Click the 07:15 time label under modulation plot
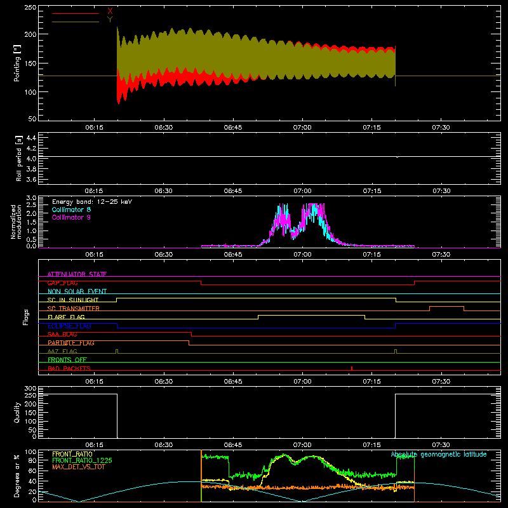The width and height of the screenshot is (508, 508). coord(371,255)
